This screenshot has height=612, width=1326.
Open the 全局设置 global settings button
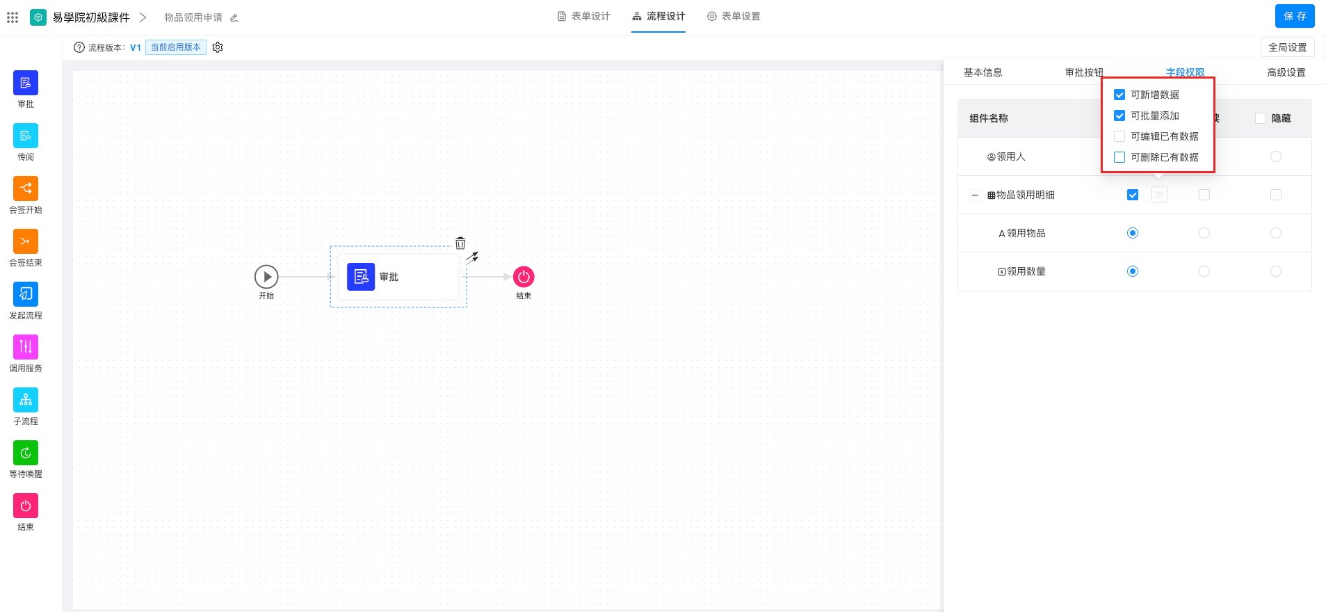(1287, 47)
